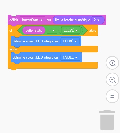120x133 pixels.
Task: Open ÉLEVÉ dropdown in first LED block
Action: [70, 41]
